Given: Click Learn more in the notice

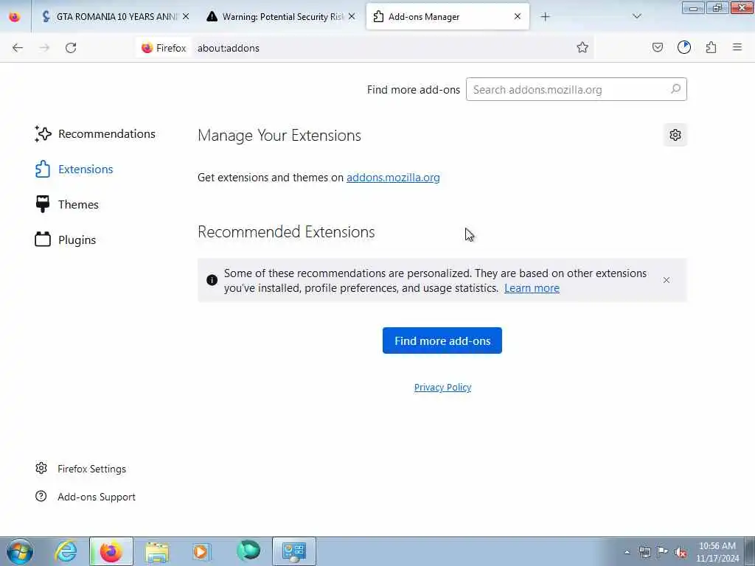Looking at the screenshot, I should tap(532, 288).
